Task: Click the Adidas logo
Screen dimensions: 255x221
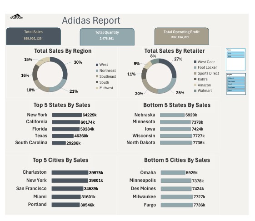Action: tap(16, 16)
